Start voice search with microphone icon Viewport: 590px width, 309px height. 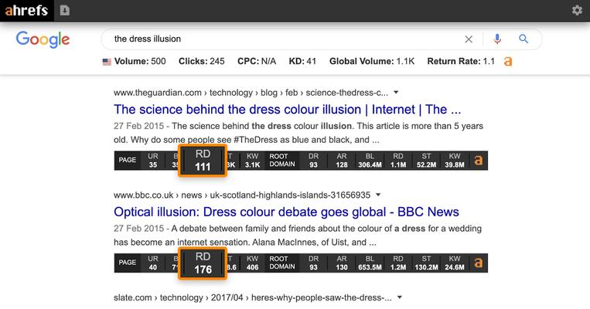coord(497,39)
